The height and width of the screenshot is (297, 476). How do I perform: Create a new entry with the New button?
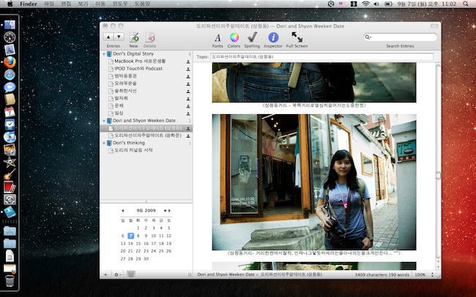coord(133,40)
